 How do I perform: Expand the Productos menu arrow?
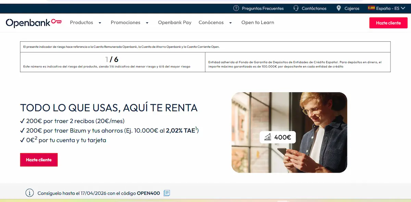(x=100, y=23)
